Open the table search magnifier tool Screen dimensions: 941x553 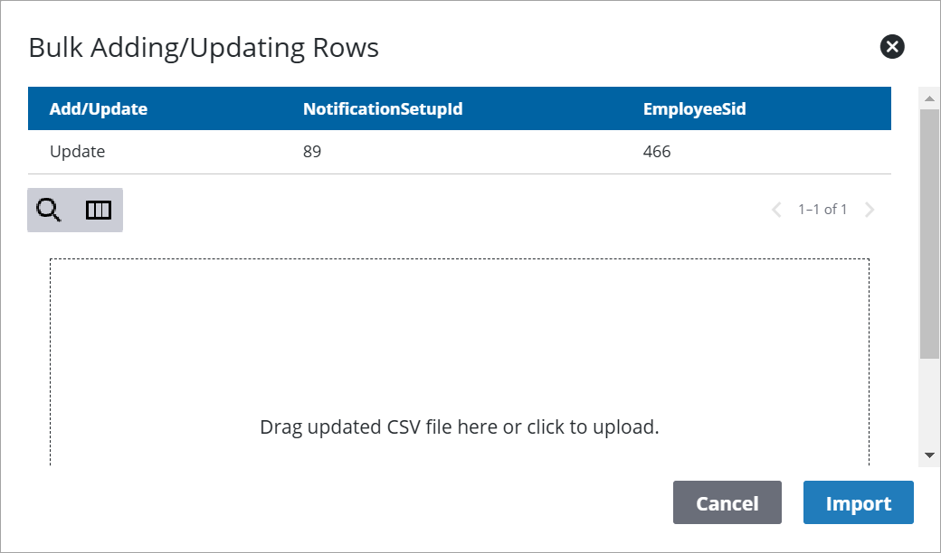[49, 211]
